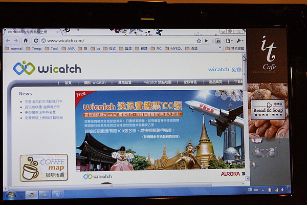Click the volume speaker tray icon
Image resolution: width=307 pixels, height=205 pixels.
coord(282,190)
